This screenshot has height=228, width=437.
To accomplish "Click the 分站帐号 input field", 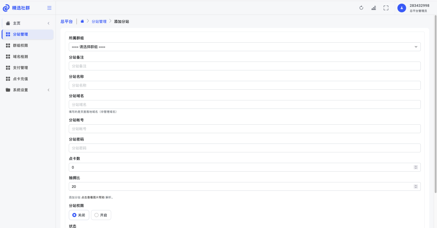I will coord(245,129).
